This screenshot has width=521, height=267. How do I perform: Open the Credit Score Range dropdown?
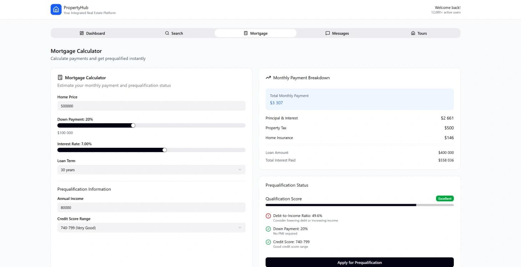151,227
